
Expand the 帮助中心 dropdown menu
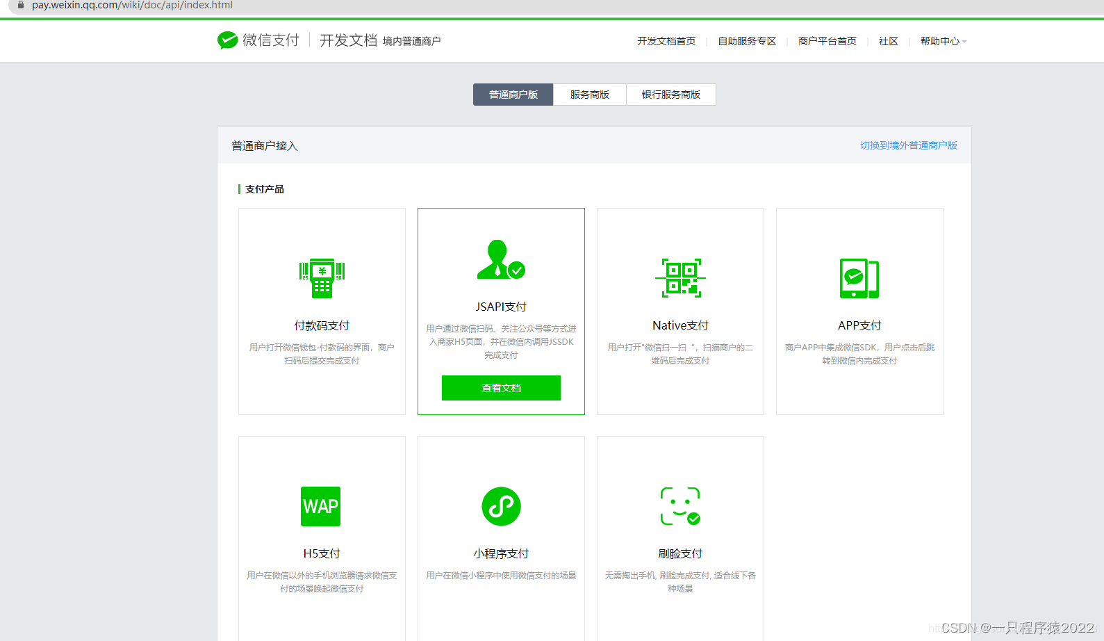coord(944,41)
